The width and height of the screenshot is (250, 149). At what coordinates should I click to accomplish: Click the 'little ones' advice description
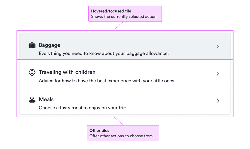click(107, 81)
